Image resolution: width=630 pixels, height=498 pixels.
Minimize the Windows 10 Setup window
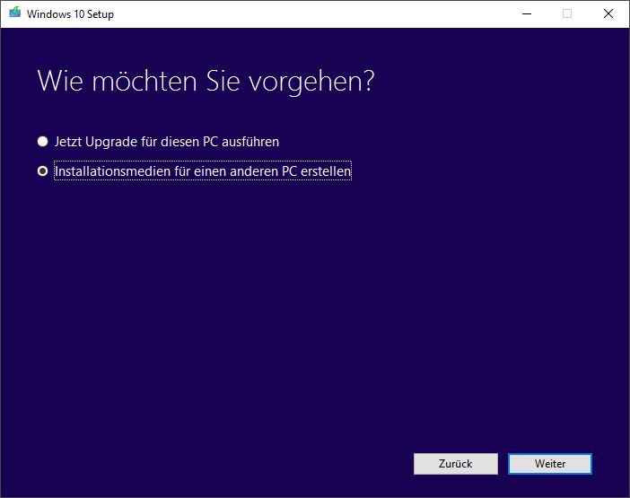pos(527,13)
